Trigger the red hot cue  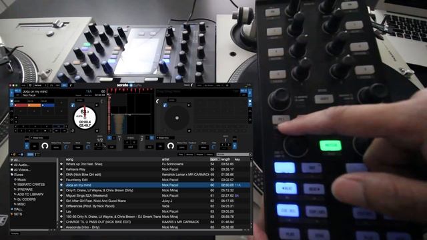click(21, 105)
